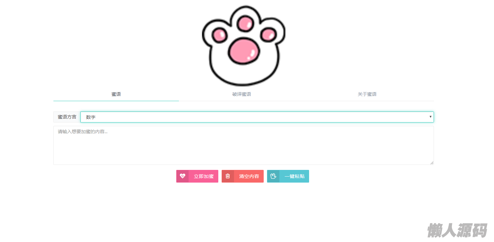Screen dimensions: 494x242
Task: Open the 关于蜜语 tab
Action: coord(367,94)
